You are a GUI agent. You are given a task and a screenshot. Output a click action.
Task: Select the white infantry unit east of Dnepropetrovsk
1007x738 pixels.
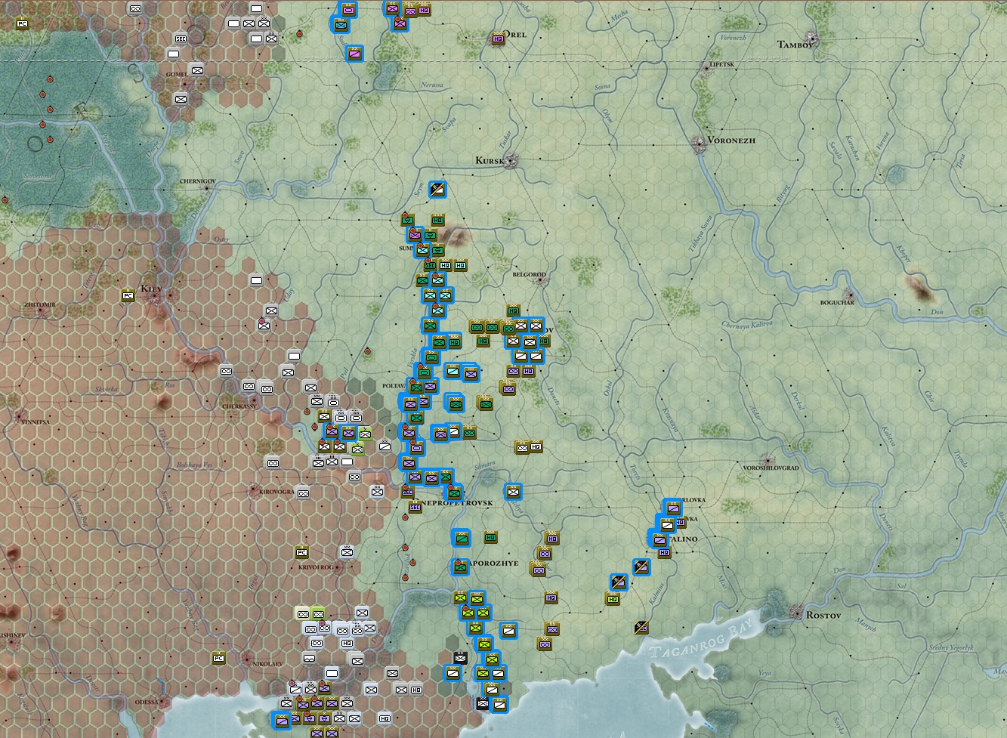coord(513,492)
